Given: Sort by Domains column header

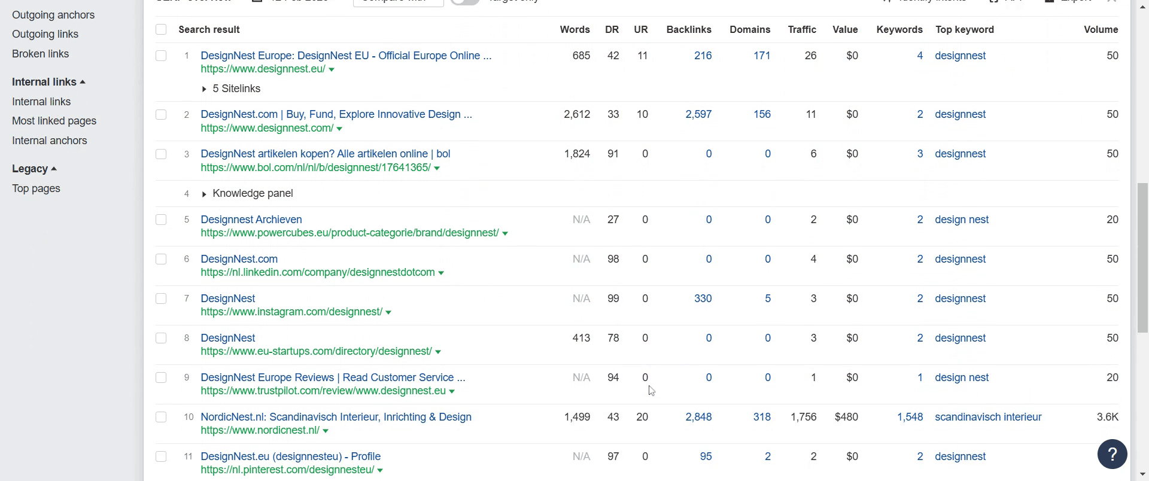Looking at the screenshot, I should pos(750,29).
